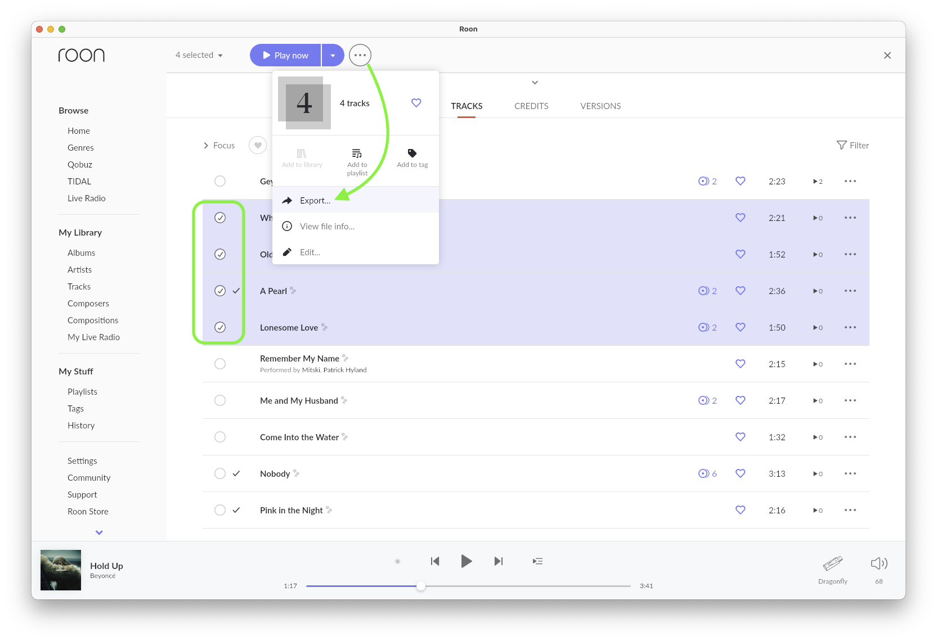This screenshot has width=937, height=641.
Task: Deselect the checked track with 1:52 duration
Action: click(220, 254)
